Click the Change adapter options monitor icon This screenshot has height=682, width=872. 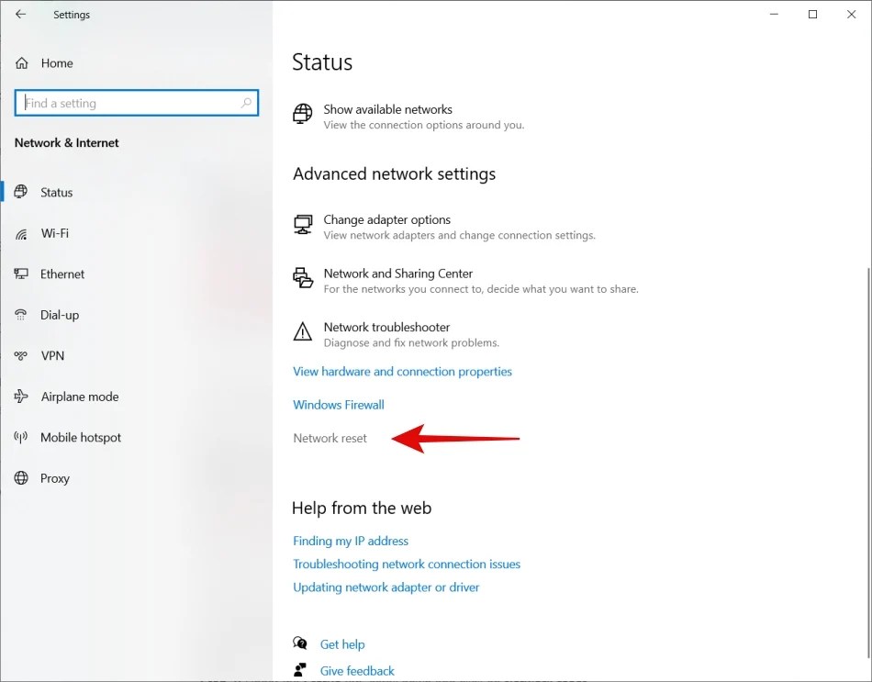point(303,226)
